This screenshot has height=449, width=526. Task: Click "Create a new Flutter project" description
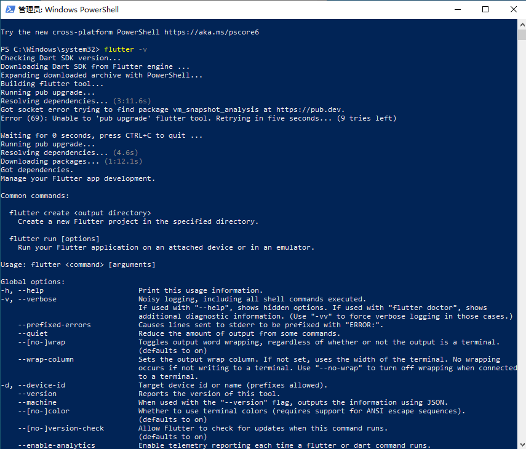point(138,221)
